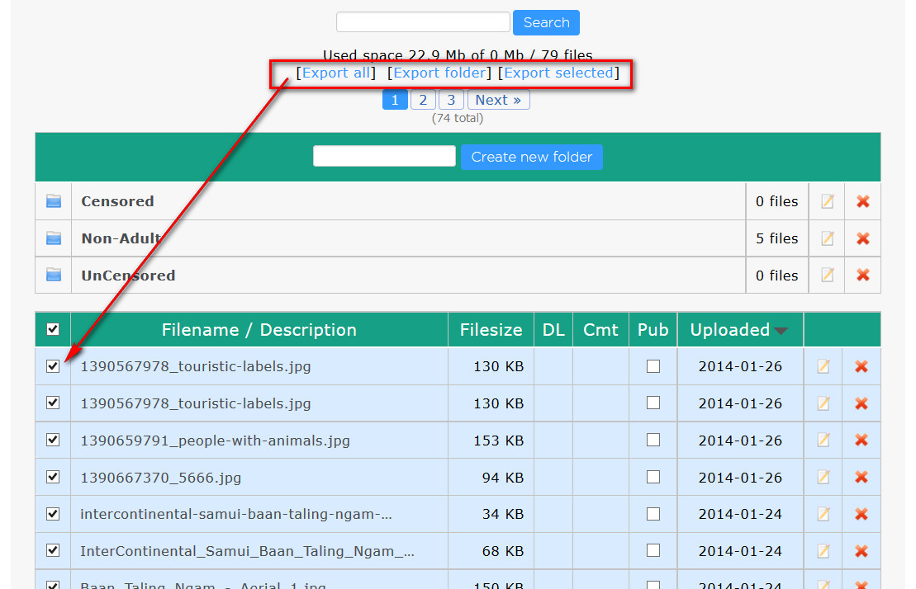Toggle the select-all checkbox in table header
Screen dimensions: 916x589
tap(53, 330)
